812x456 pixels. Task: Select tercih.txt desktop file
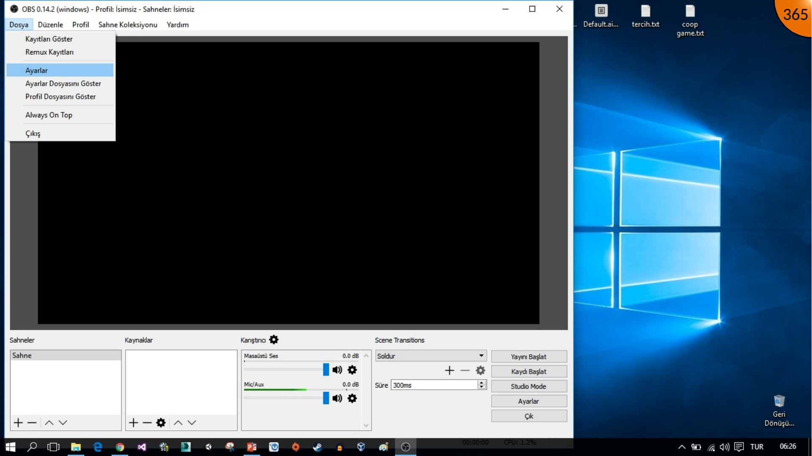click(x=645, y=16)
